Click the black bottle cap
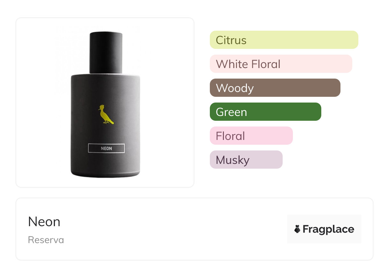The image size is (389, 276). tap(106, 53)
